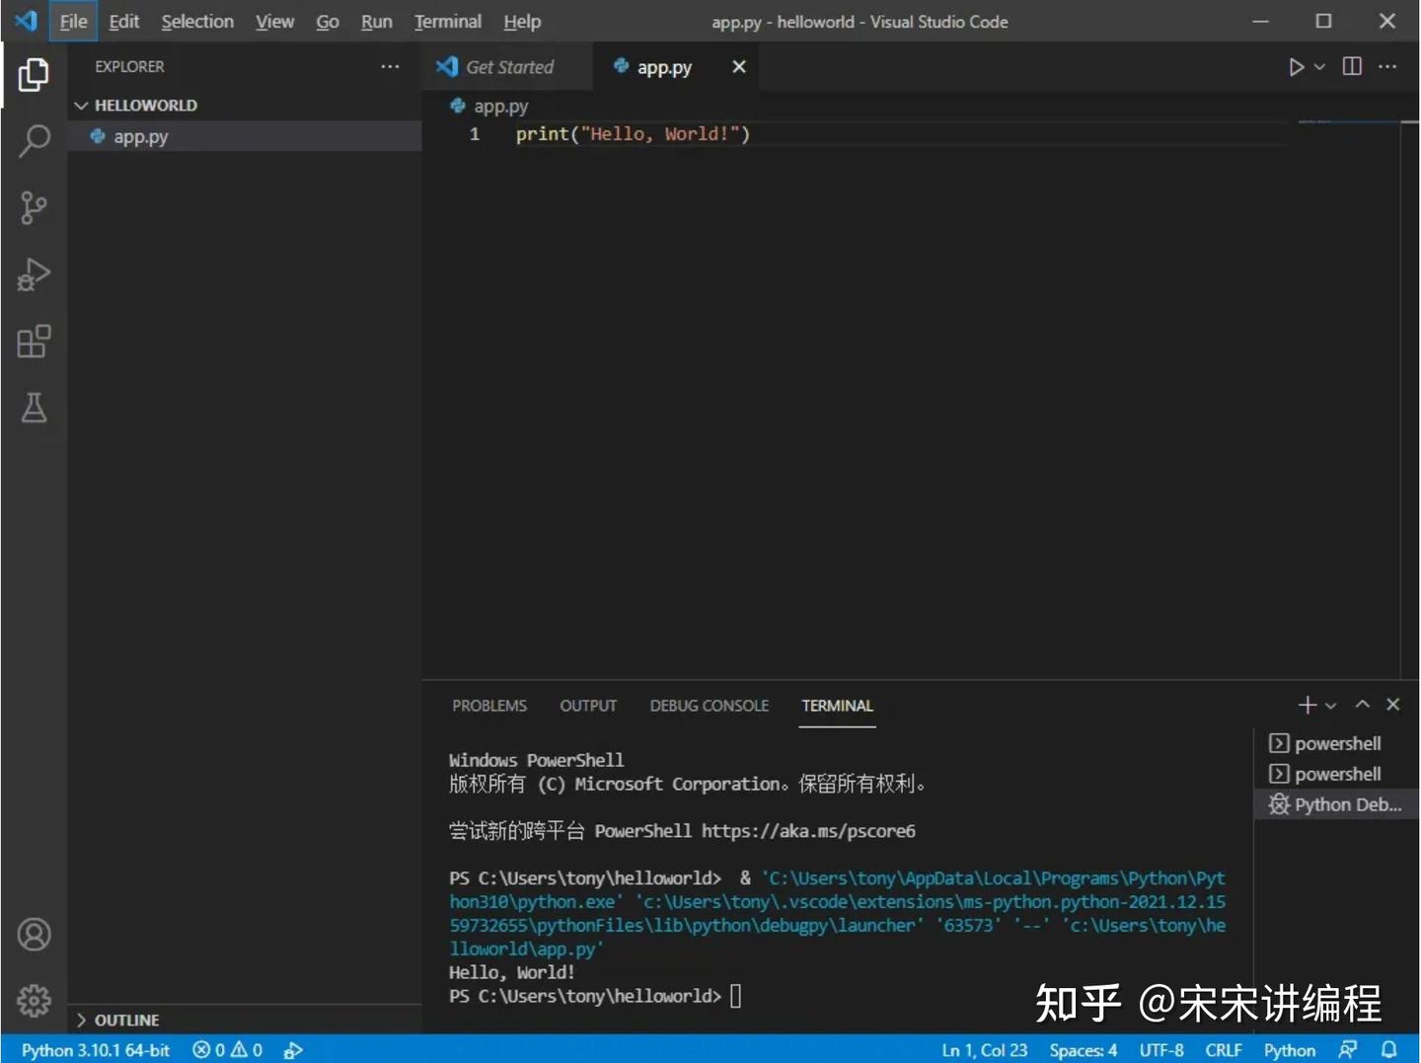Switch to the Get Started tab

point(508,67)
